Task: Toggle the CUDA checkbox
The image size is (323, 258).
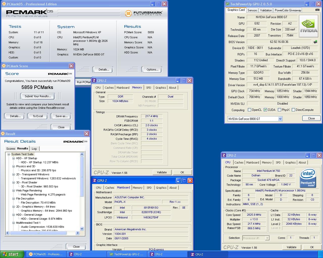Action: point(265,110)
